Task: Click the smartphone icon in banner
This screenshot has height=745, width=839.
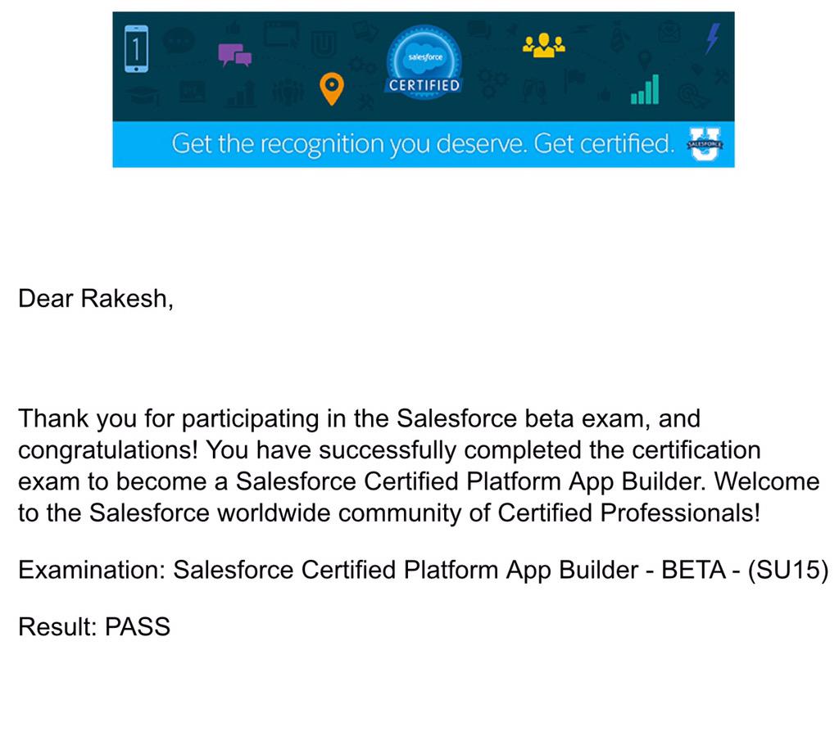Action: pyautogui.click(x=137, y=48)
